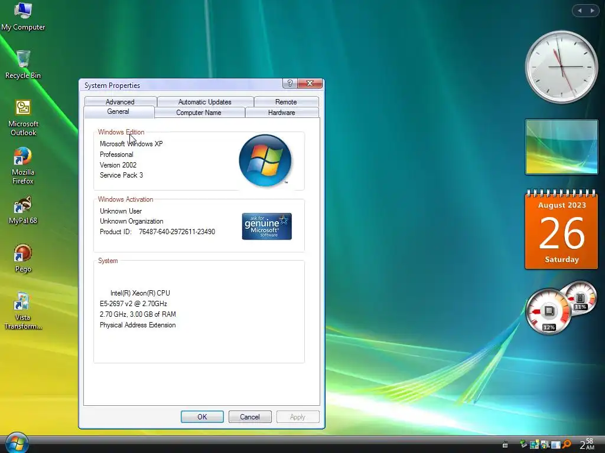Click the 'Windows Activation' group label
The height and width of the screenshot is (453, 605).
tap(125, 199)
